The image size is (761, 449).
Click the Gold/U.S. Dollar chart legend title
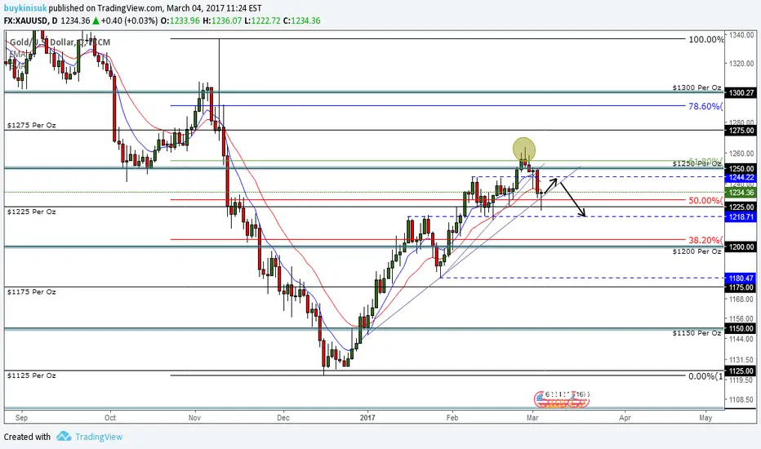click(60, 42)
